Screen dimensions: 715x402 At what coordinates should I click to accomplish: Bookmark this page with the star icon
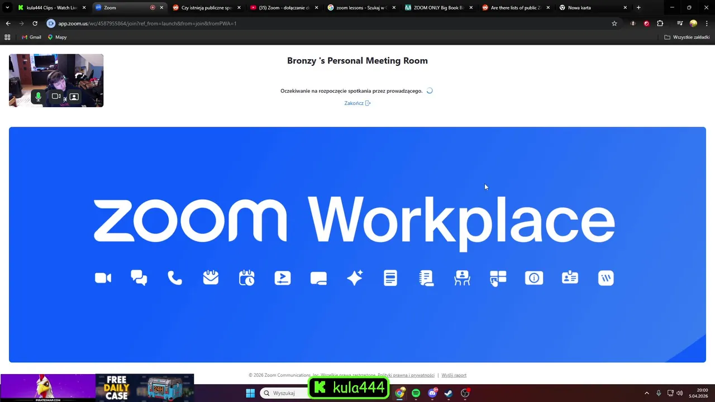click(x=614, y=23)
